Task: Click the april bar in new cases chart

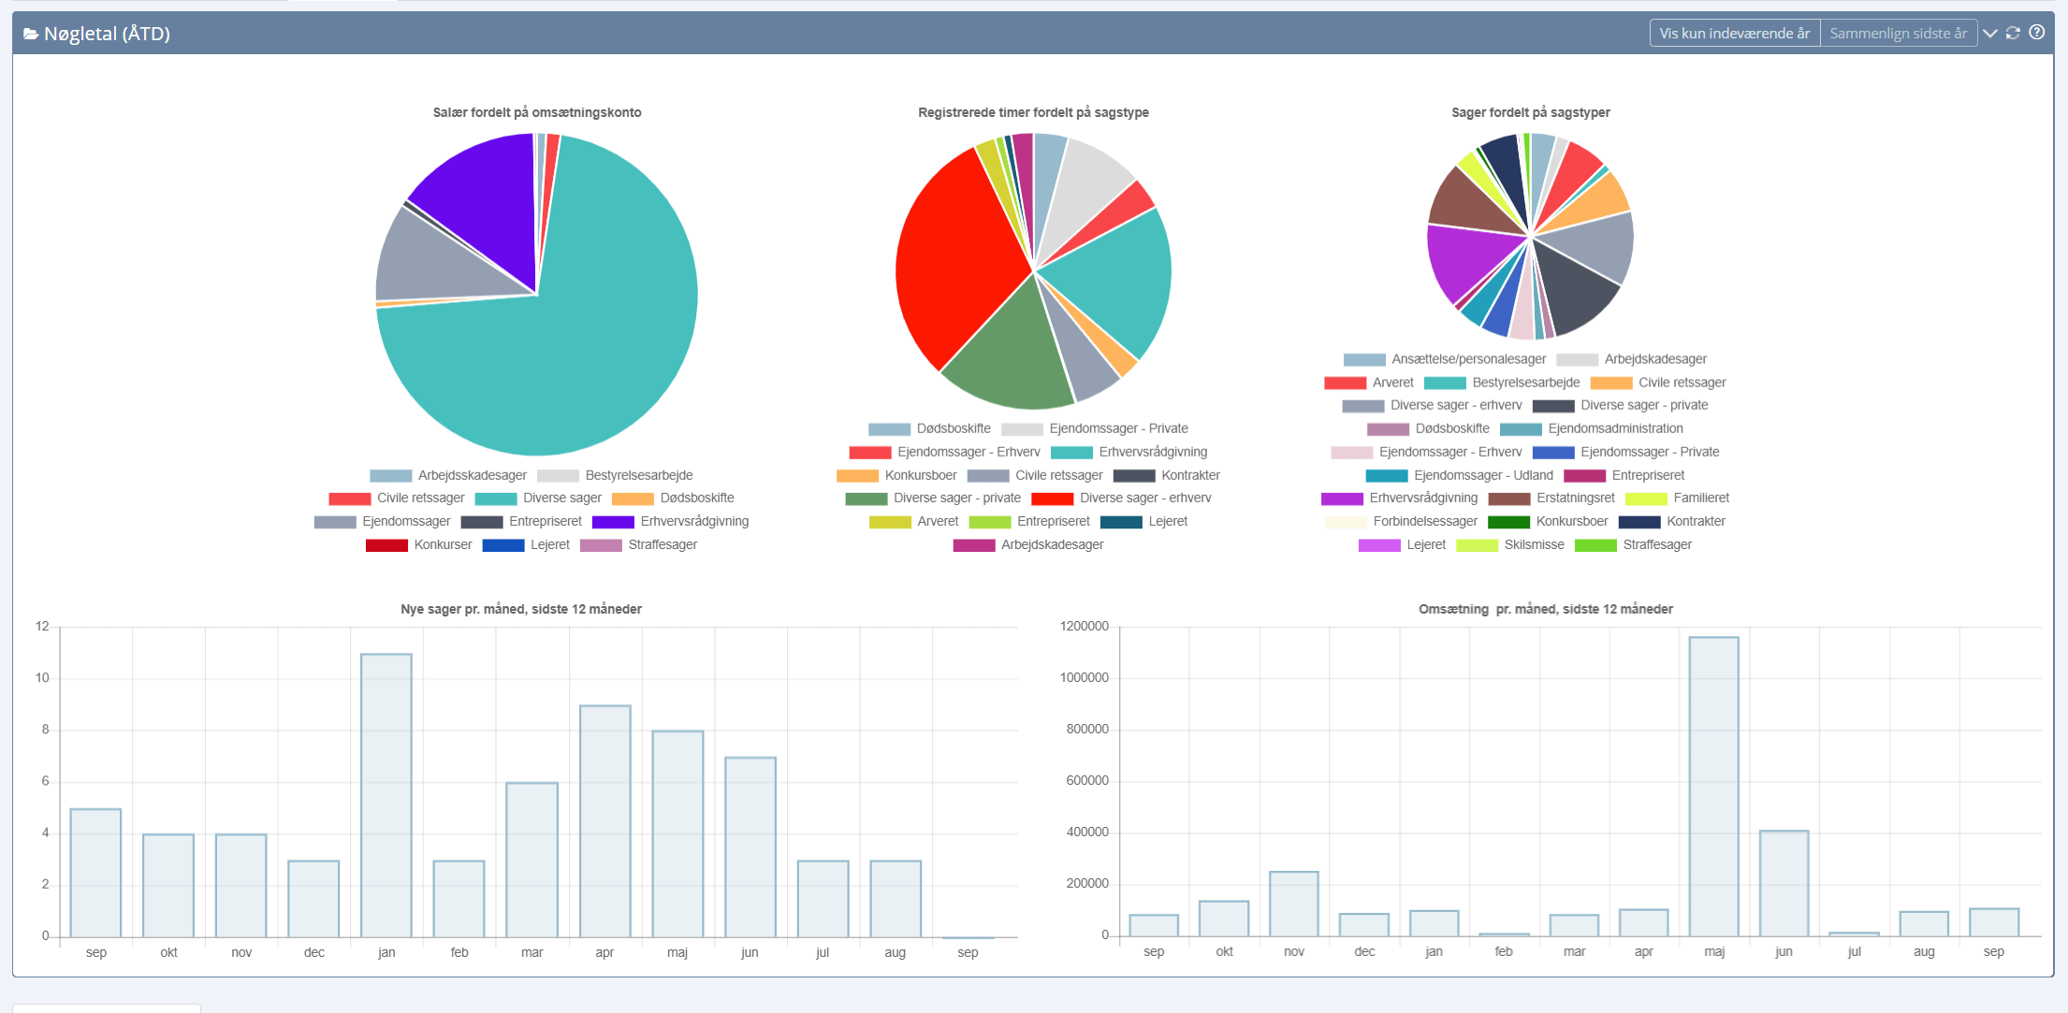Action: pyautogui.click(x=604, y=820)
